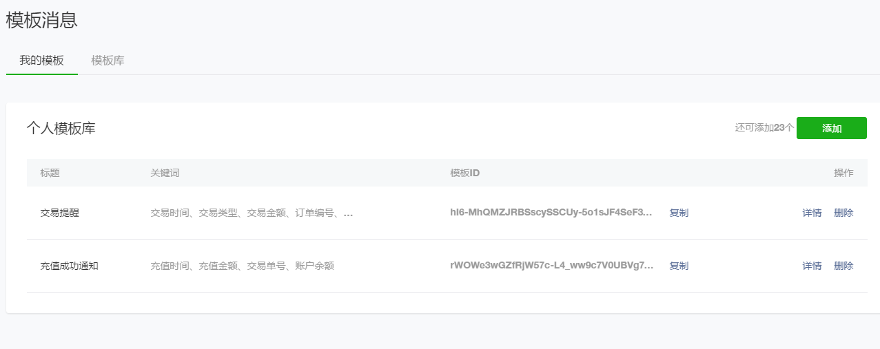This screenshot has width=880, height=349.
Task: Click the 关键词 column header
Action: (165, 173)
